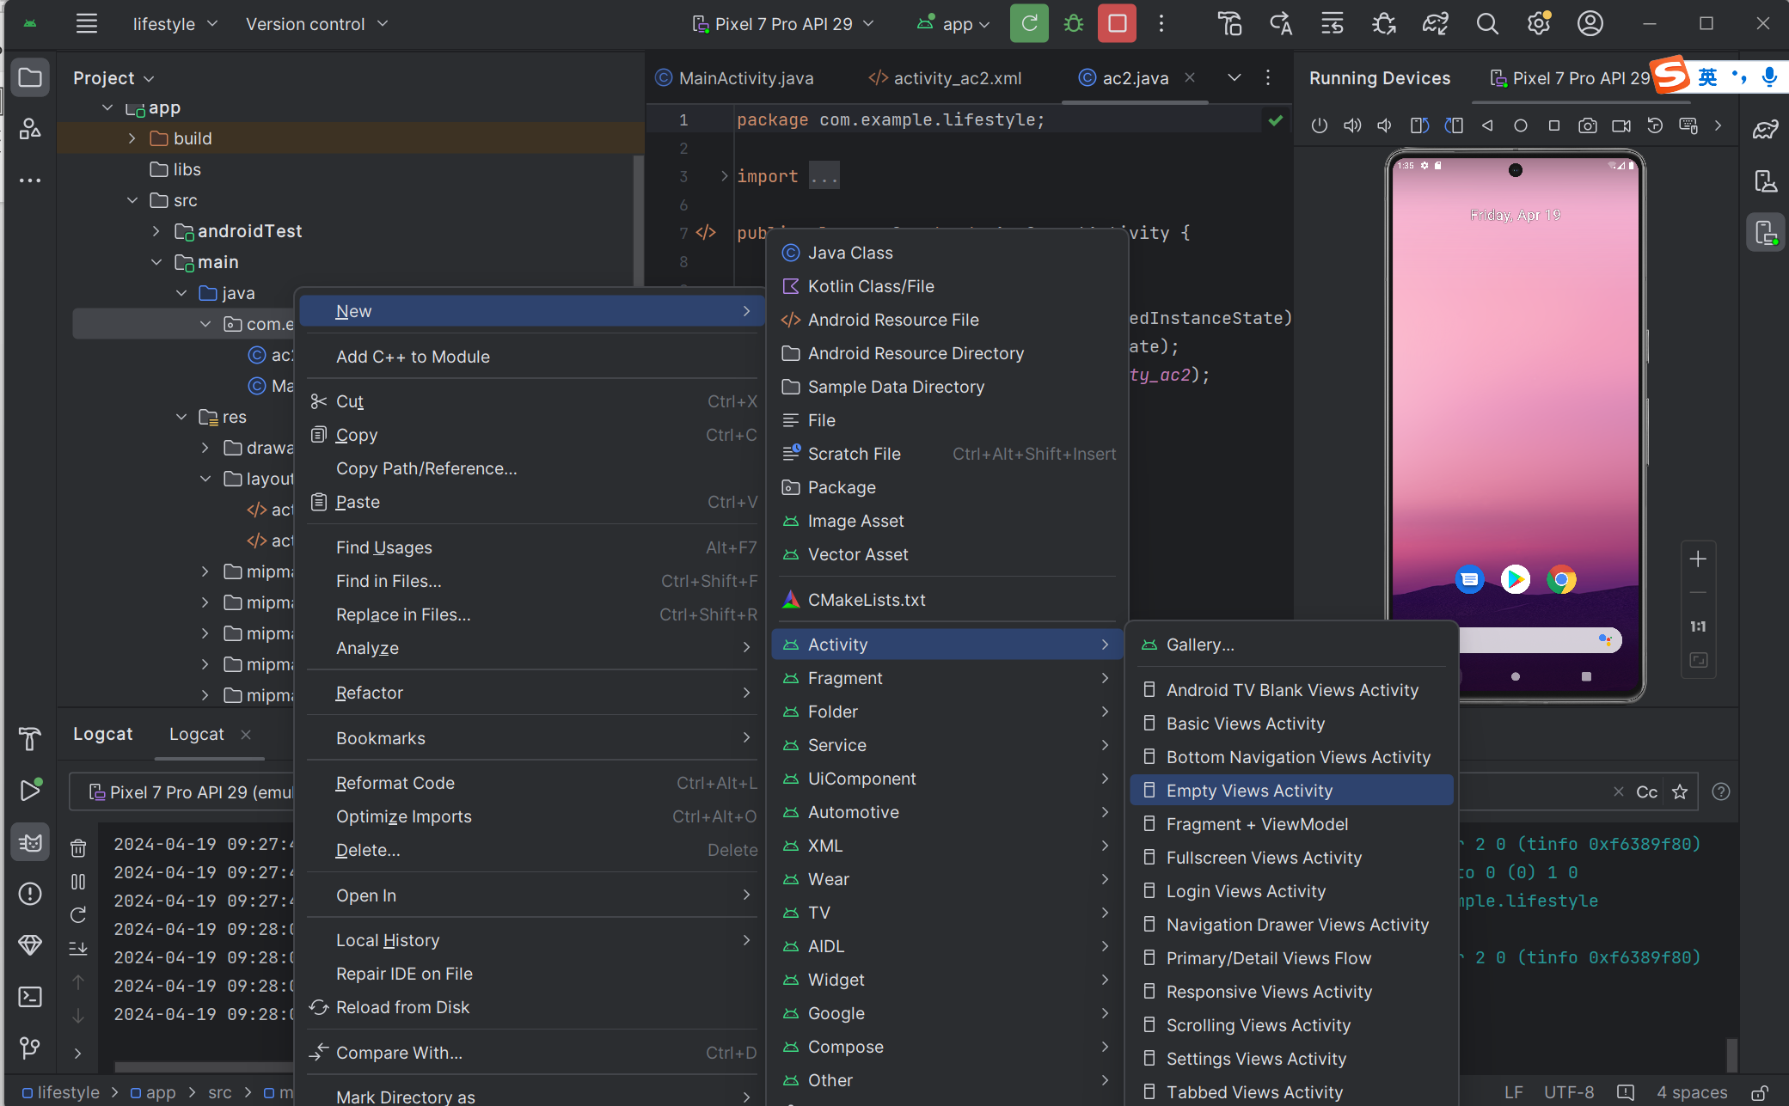Viewport: 1789px width, 1106px height.
Task: Click the Stop app red button
Action: pyautogui.click(x=1117, y=24)
